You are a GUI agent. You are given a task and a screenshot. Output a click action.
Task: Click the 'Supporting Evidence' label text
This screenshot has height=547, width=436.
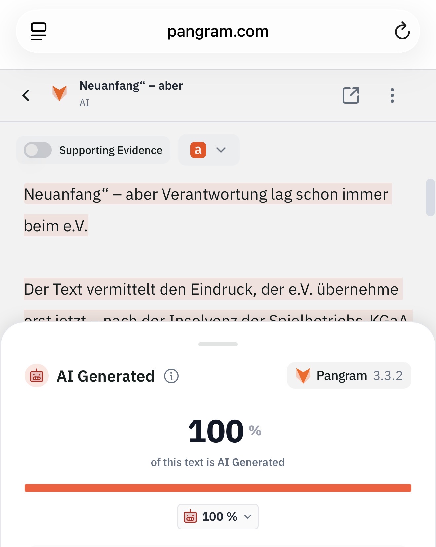click(x=111, y=150)
